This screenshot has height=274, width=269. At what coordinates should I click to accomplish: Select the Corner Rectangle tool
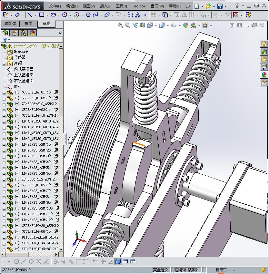[x=42, y=15]
